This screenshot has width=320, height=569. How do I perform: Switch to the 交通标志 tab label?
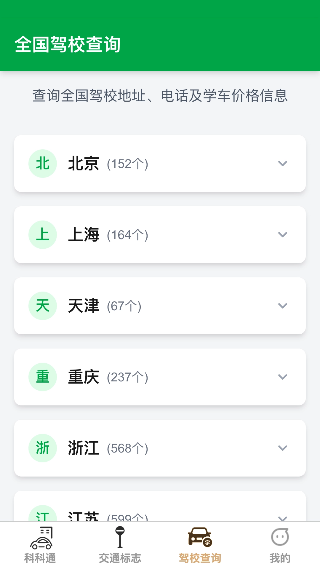point(120,558)
